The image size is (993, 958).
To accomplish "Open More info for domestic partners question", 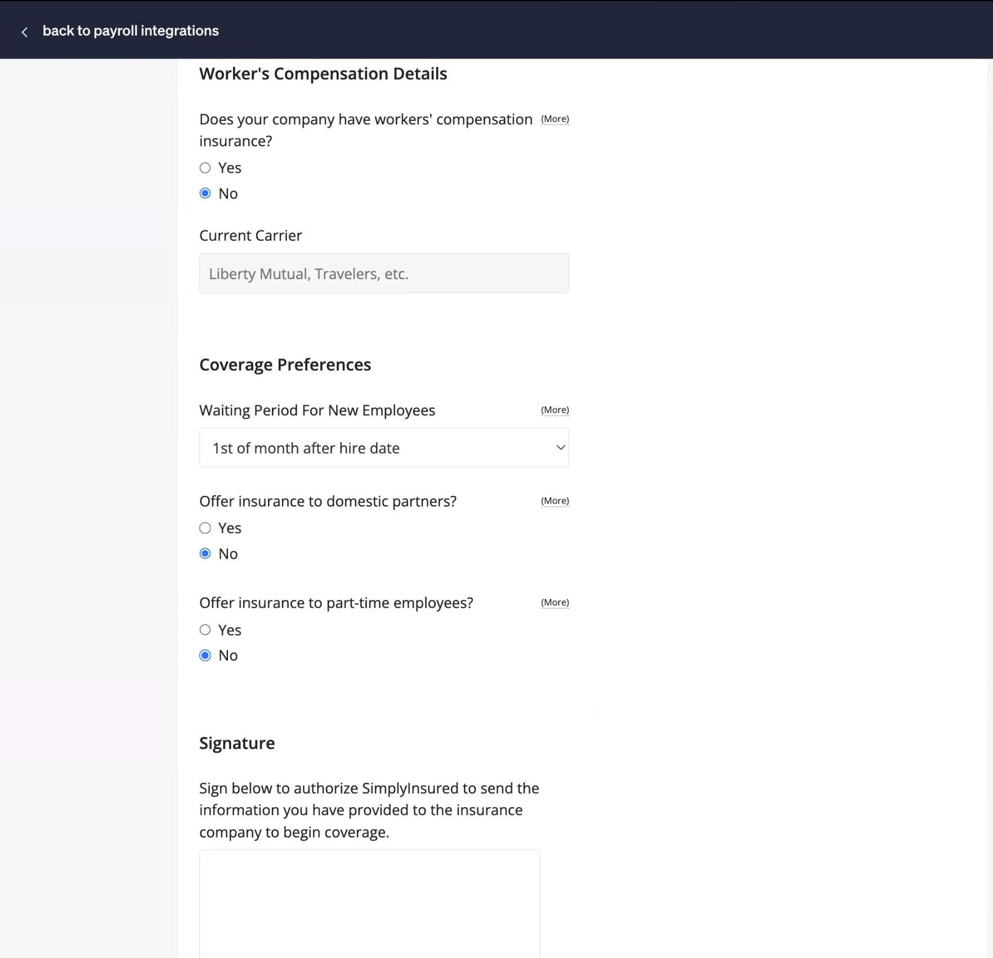I will (554, 500).
